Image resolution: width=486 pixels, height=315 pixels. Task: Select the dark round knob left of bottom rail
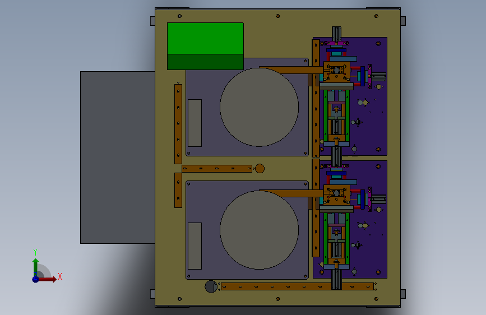211,286
